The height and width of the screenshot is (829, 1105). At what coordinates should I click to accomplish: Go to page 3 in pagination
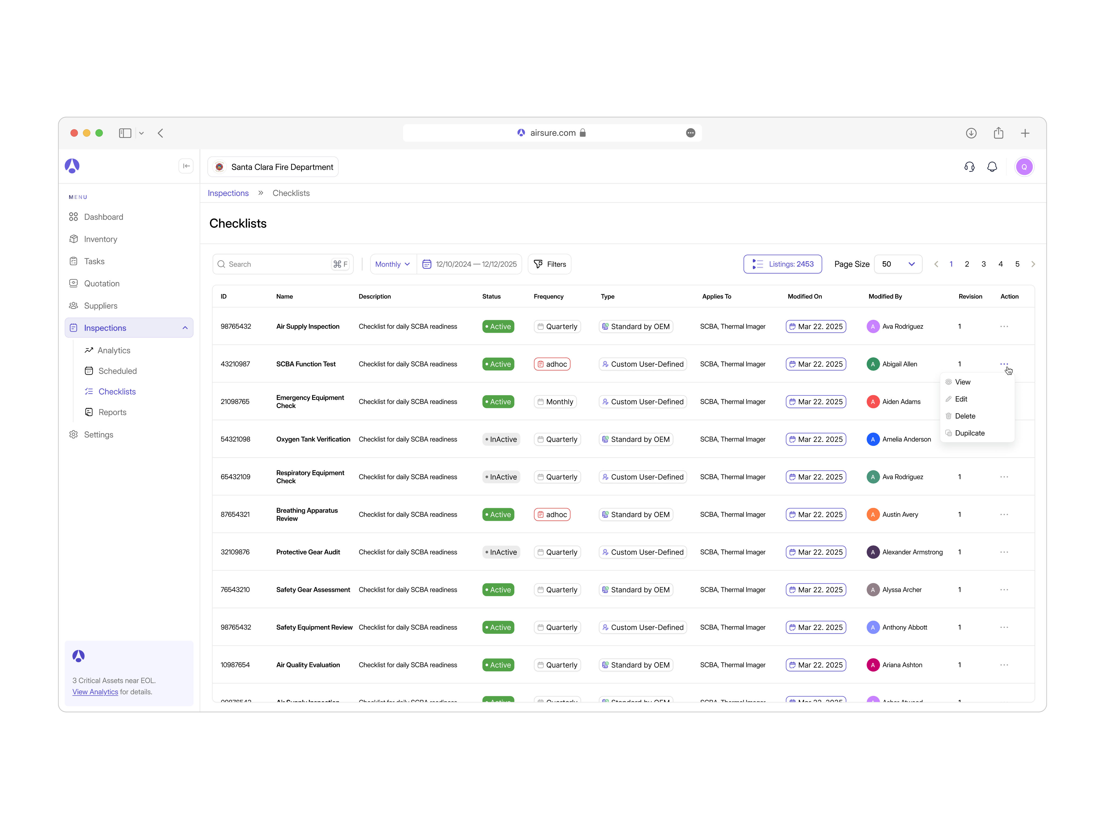(983, 264)
